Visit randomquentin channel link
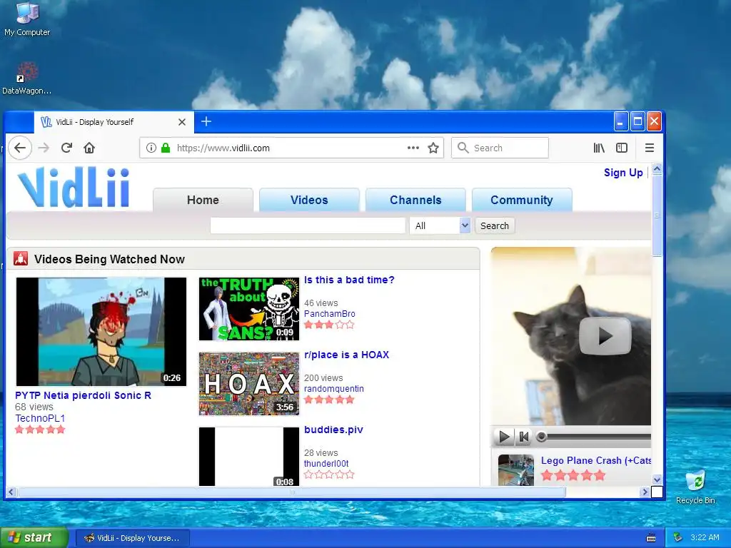The image size is (731, 548). [334, 389]
